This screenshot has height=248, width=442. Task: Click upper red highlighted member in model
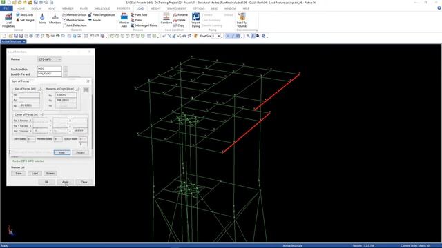click(277, 92)
